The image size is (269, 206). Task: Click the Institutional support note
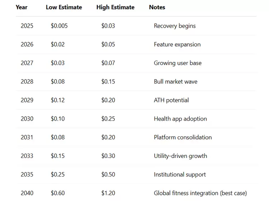tap(180, 174)
